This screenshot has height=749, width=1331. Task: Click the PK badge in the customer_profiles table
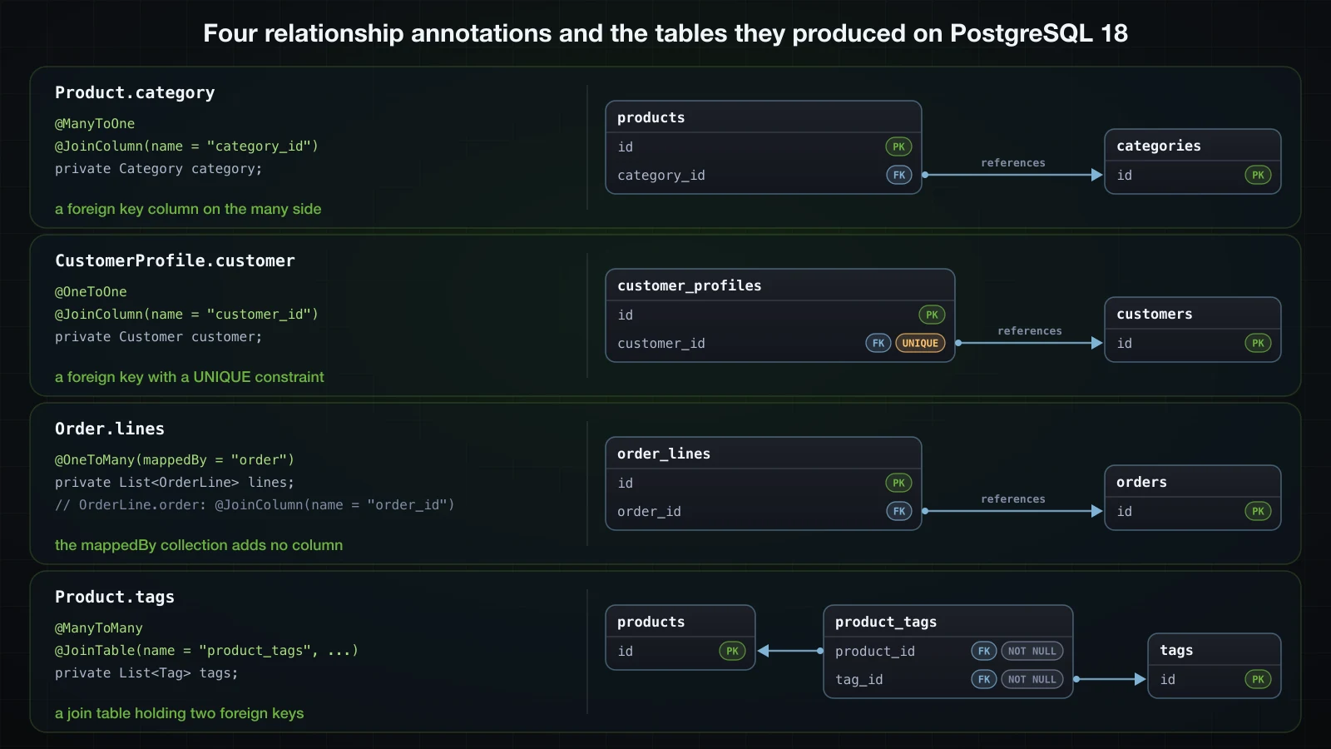coord(932,315)
